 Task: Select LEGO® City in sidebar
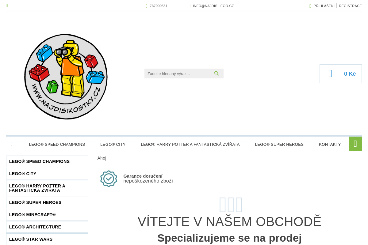[47, 174]
